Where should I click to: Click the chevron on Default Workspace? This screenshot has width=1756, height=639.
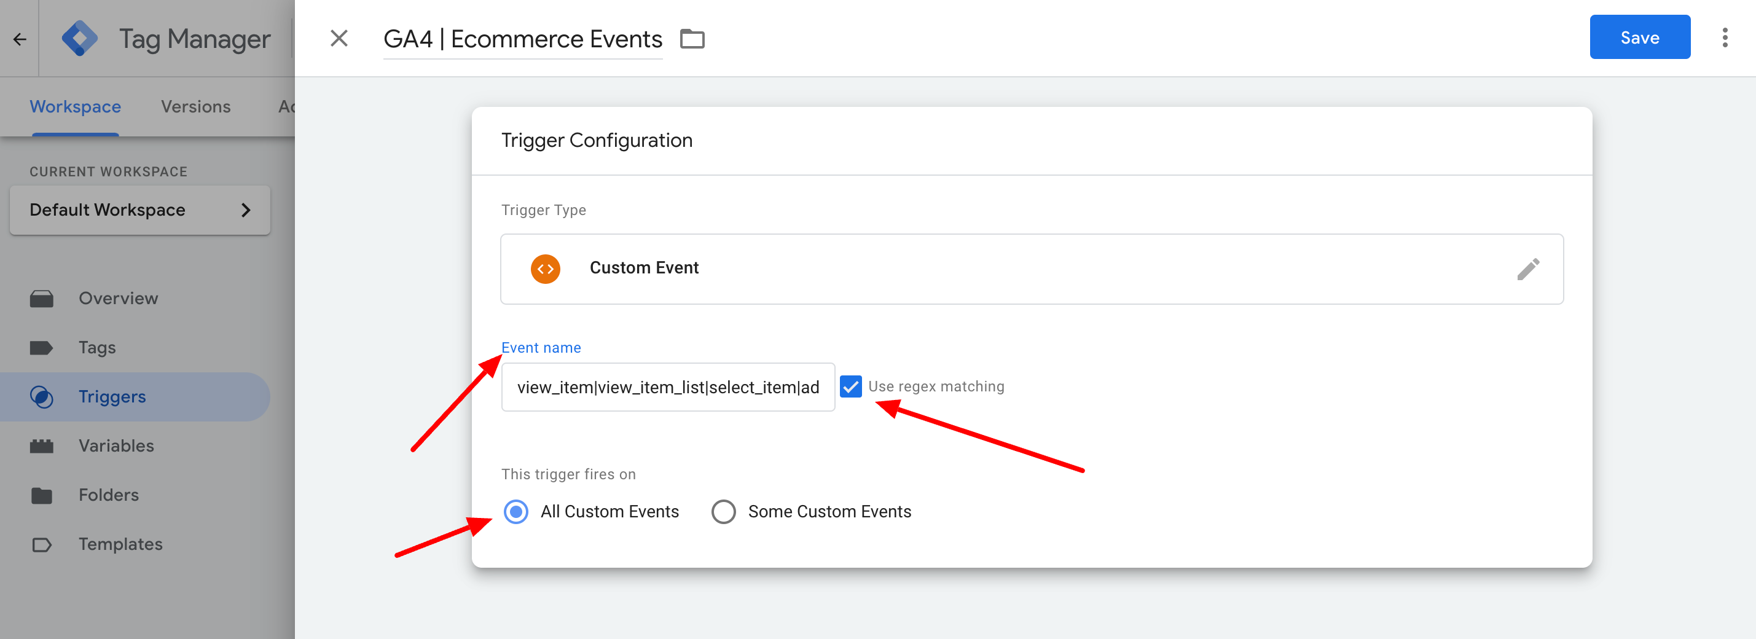(246, 210)
